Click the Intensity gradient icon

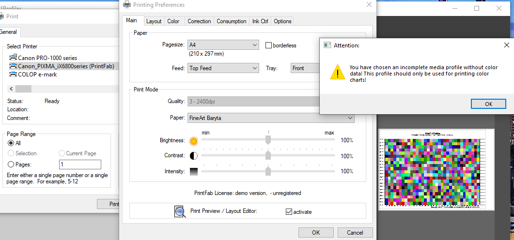(194, 171)
